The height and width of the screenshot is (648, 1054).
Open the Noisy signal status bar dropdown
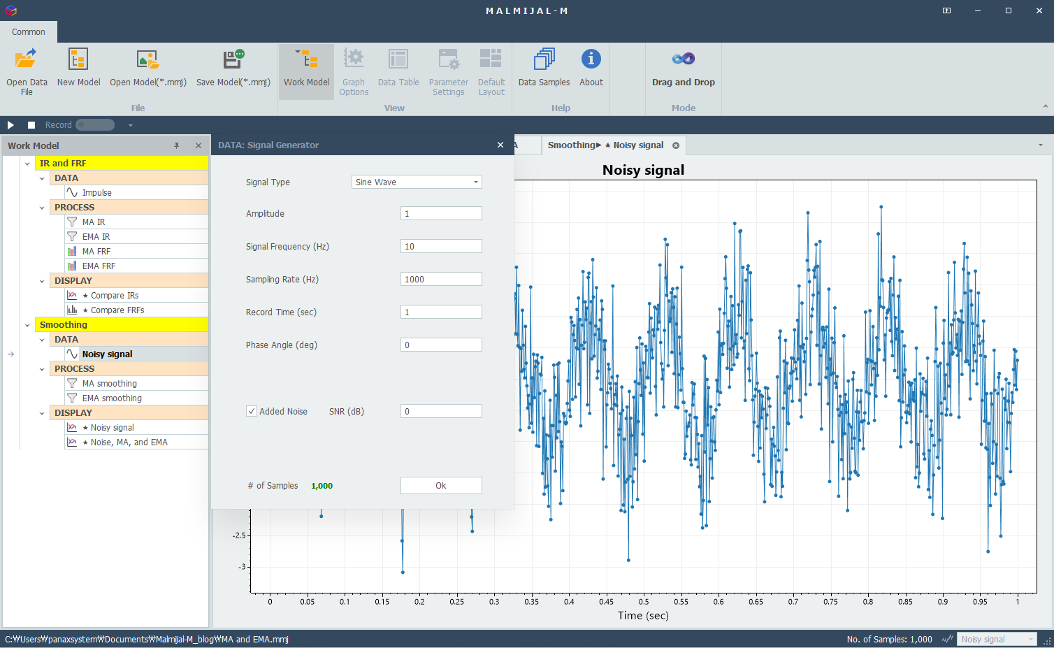(x=997, y=640)
